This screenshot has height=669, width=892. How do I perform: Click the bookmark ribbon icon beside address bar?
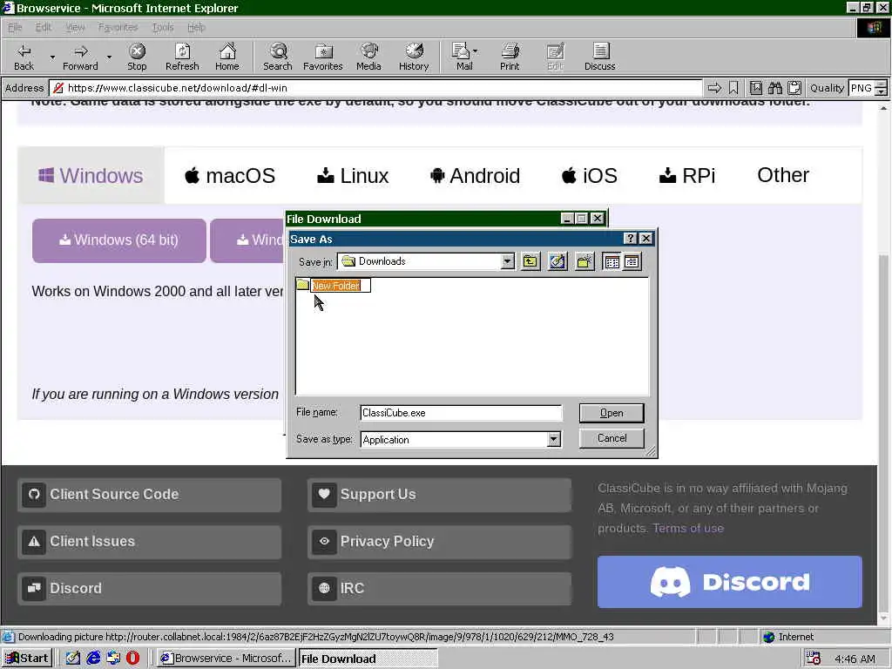pyautogui.click(x=733, y=88)
